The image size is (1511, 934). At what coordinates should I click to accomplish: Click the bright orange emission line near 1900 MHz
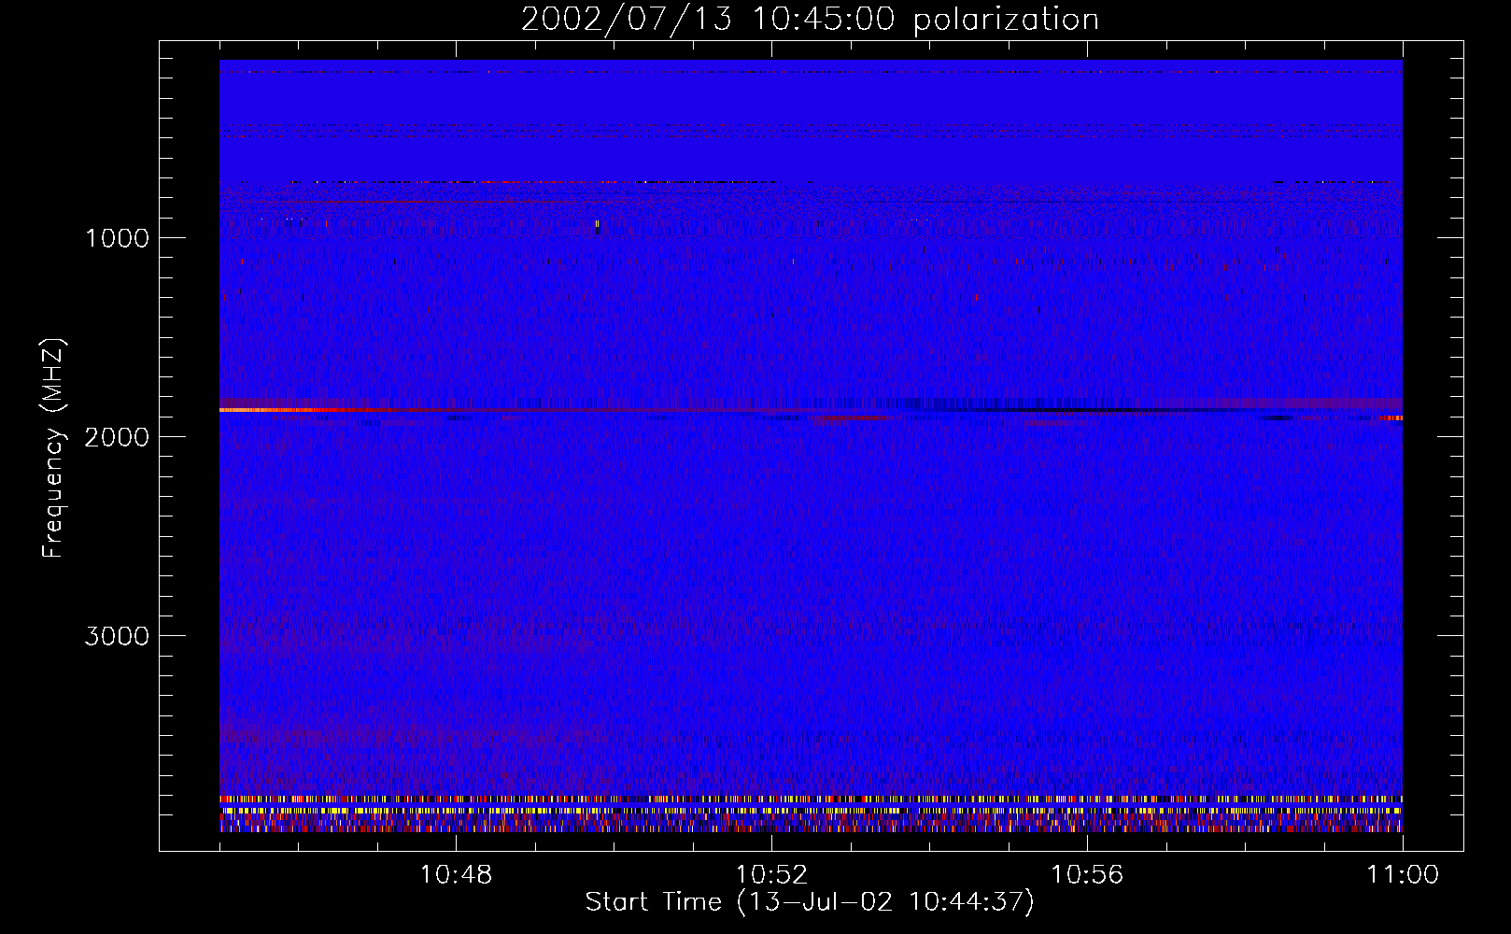pyautogui.click(x=280, y=410)
